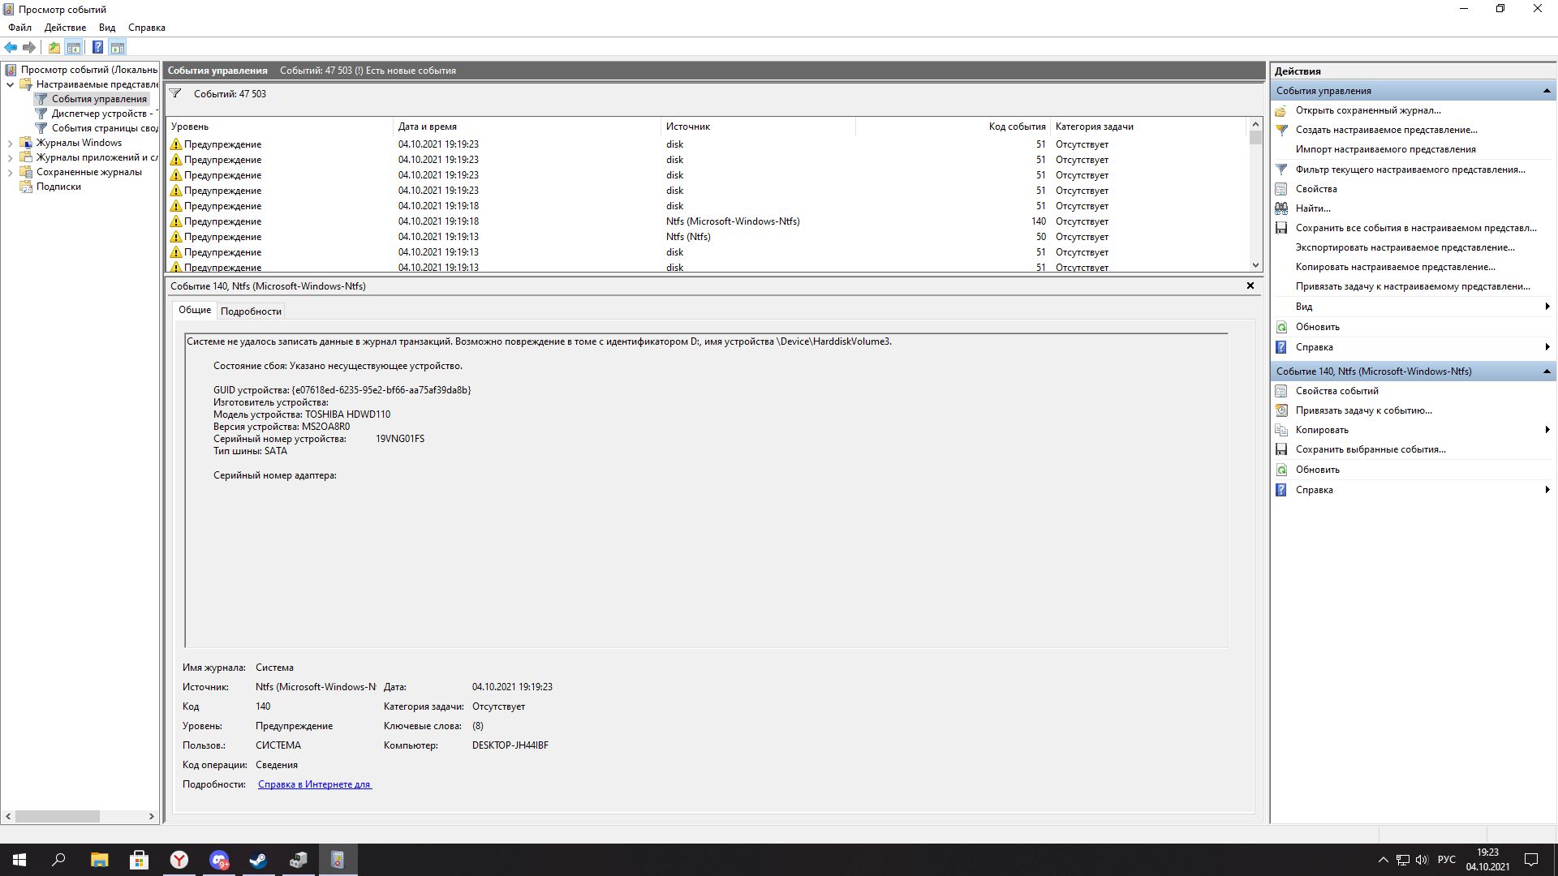
Task: Select События страницы сводки view
Action: [x=97, y=128]
